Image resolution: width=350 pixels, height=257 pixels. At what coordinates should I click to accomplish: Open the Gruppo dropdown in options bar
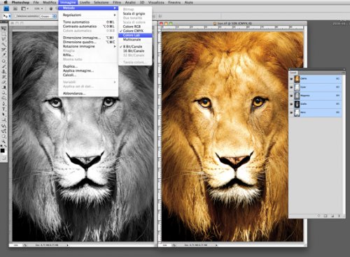pos(48,16)
